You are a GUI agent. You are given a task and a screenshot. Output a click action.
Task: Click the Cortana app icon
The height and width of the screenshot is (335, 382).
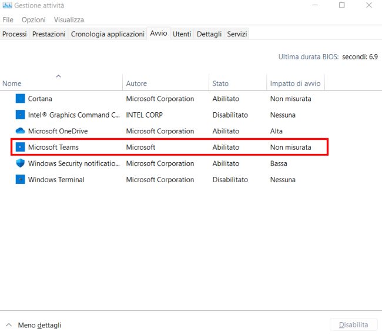pyautogui.click(x=20, y=99)
